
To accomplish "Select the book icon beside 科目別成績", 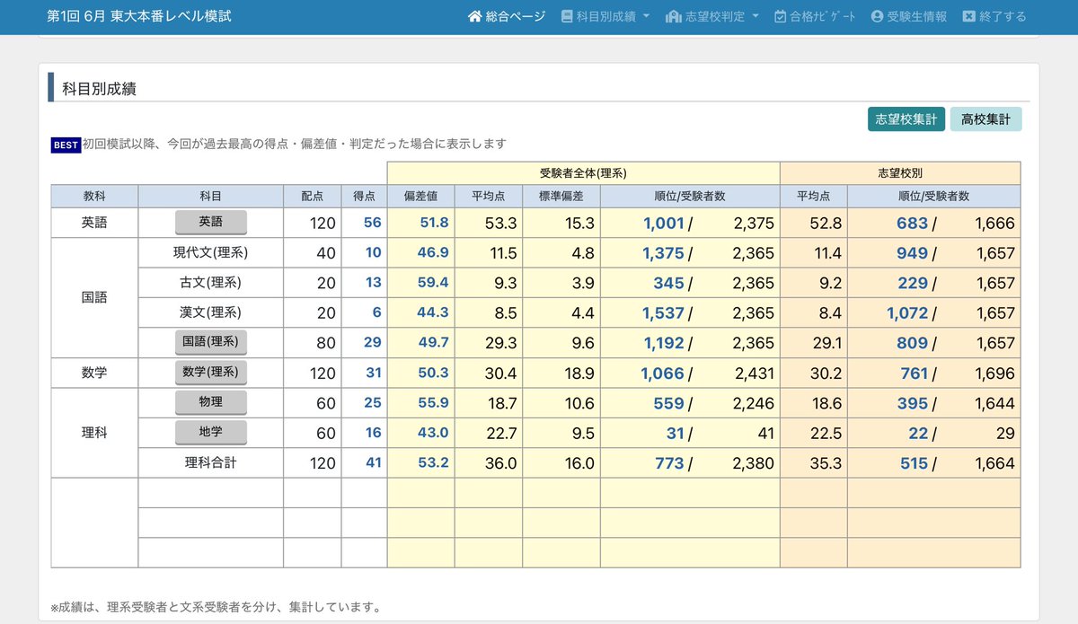I will (x=565, y=16).
